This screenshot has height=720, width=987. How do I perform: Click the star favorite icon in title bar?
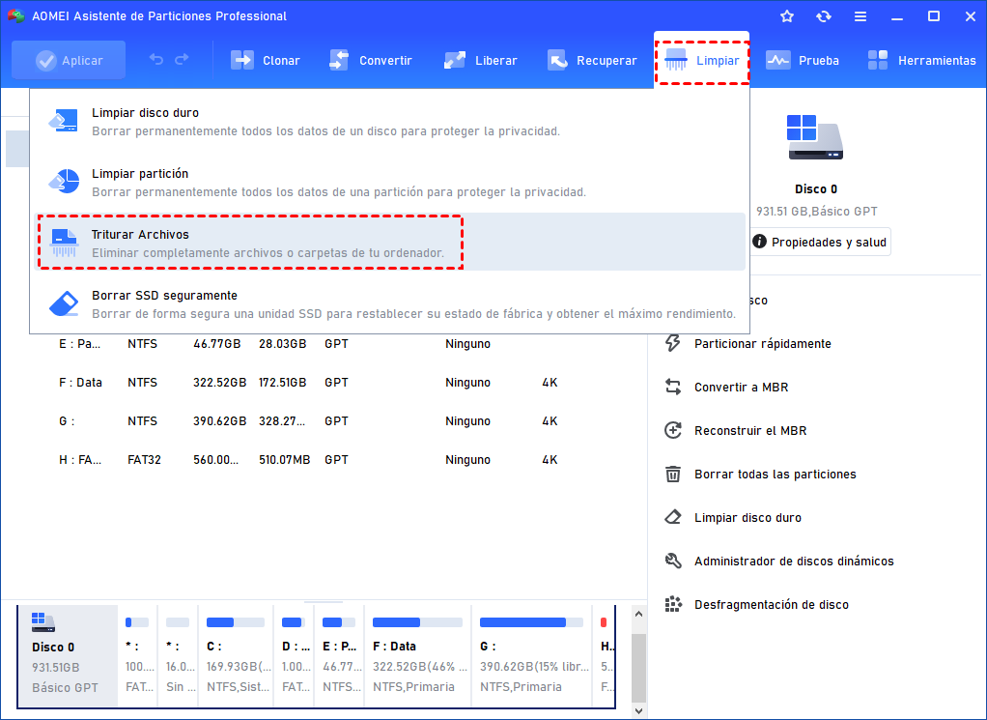pyautogui.click(x=787, y=16)
